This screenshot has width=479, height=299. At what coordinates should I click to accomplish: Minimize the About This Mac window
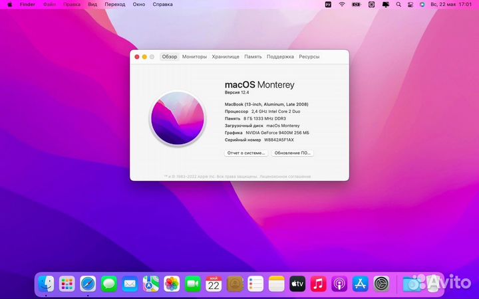tap(144, 56)
